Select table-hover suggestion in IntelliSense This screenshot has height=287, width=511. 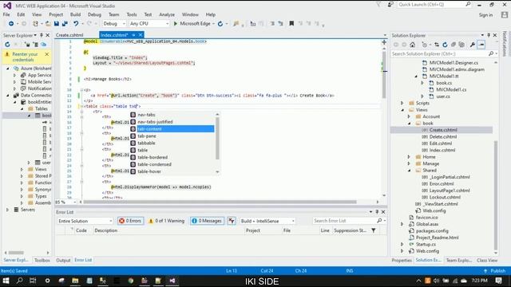click(x=149, y=171)
